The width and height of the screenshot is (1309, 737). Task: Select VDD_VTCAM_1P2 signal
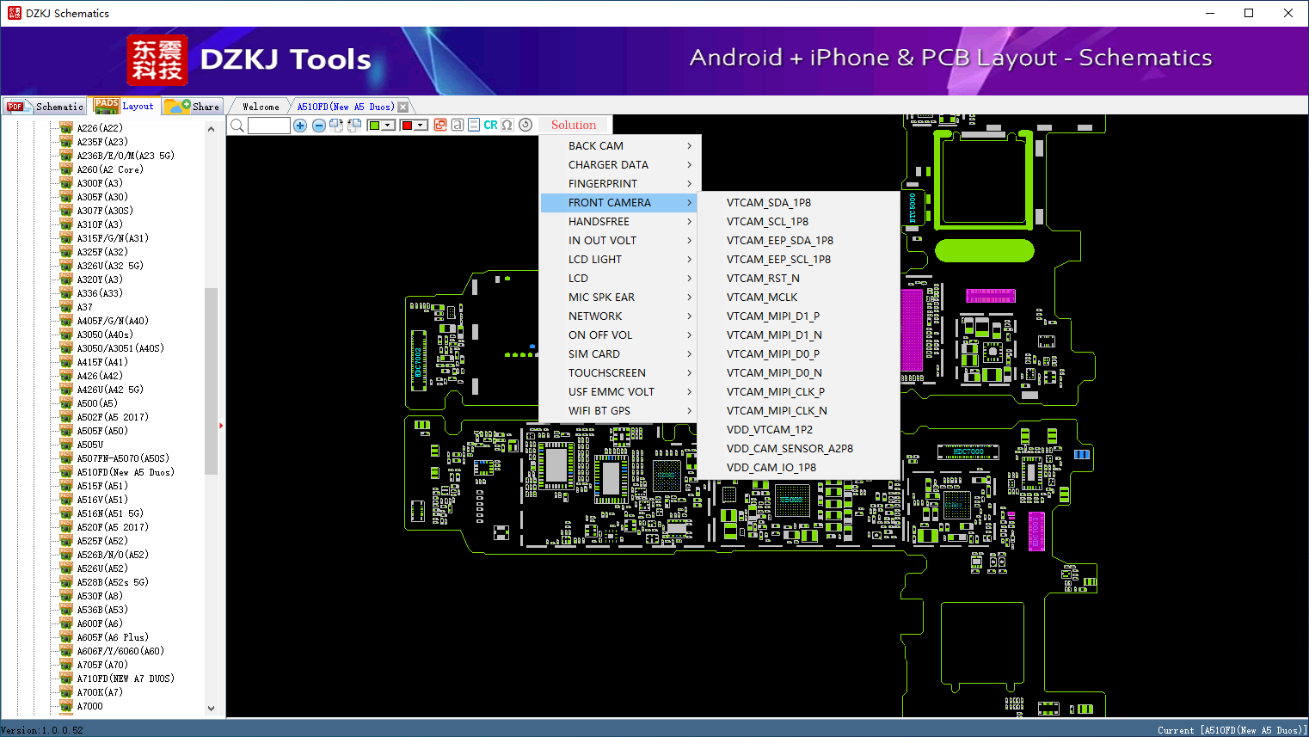(799, 430)
